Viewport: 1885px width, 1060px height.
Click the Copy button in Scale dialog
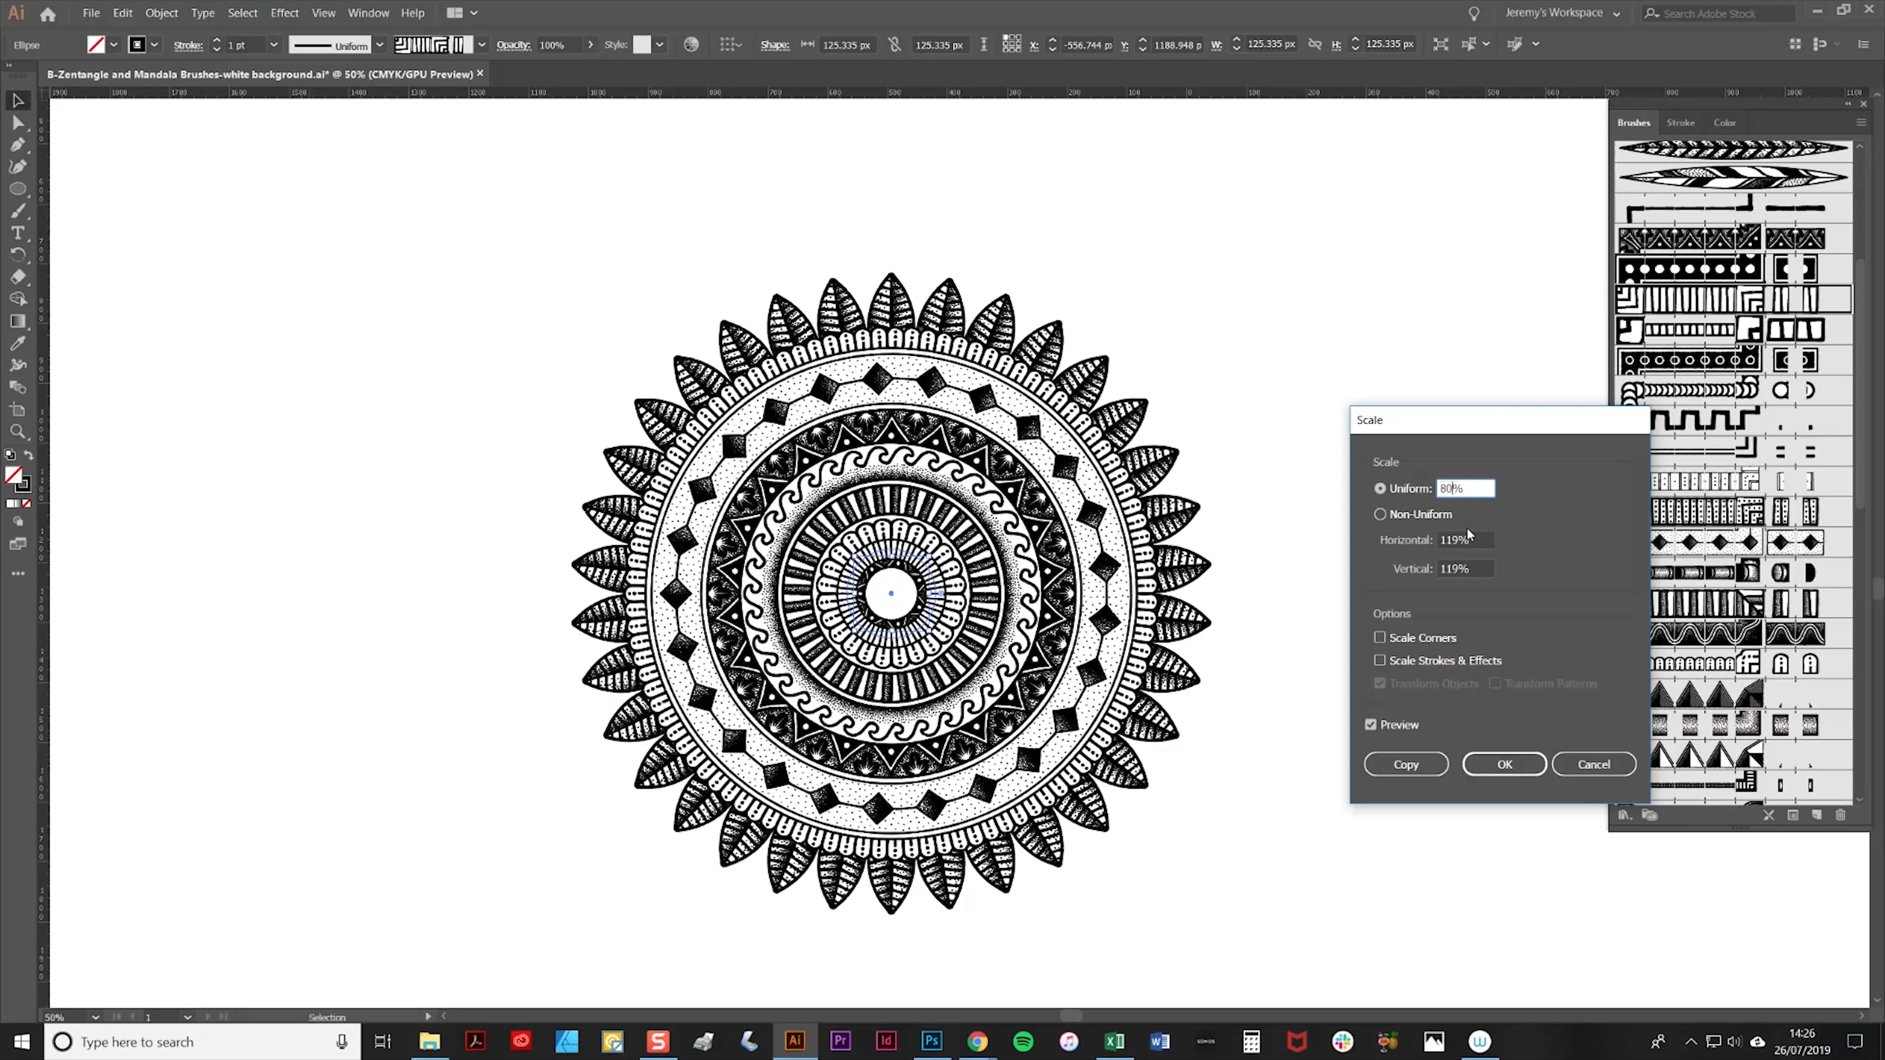tap(1406, 764)
